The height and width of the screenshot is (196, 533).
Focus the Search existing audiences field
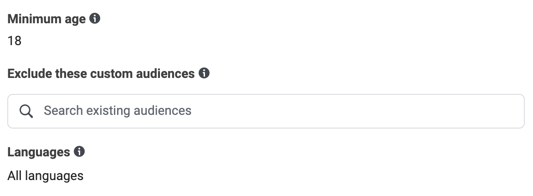click(x=266, y=111)
